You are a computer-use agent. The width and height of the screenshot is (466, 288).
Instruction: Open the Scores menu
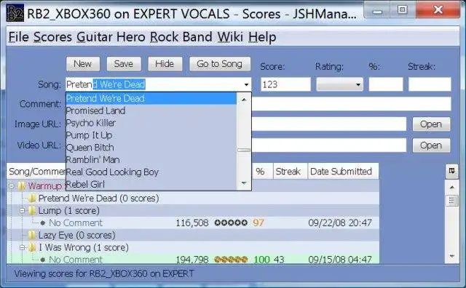point(52,37)
